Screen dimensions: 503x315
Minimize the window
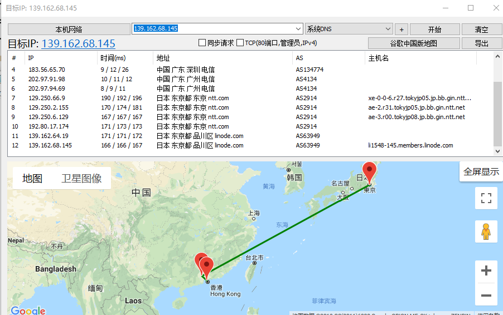(x=446, y=8)
